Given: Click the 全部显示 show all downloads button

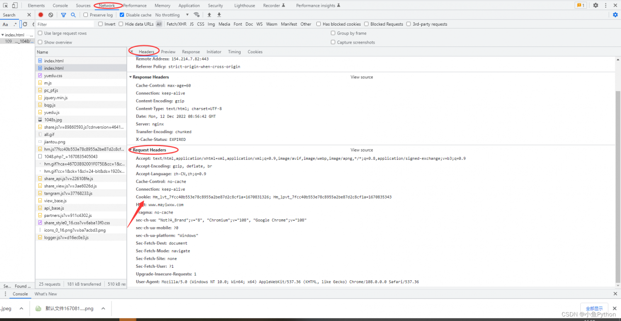Looking at the screenshot, I should [594, 308].
